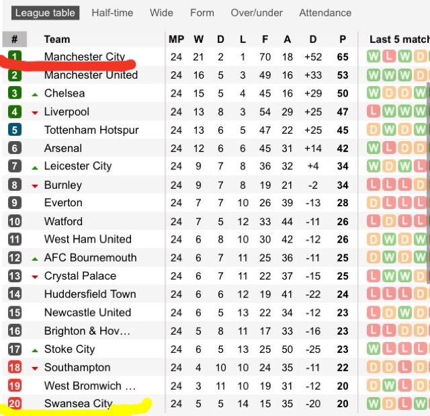Click the Huddersfield Town team name
430x416 pixels.
(x=90, y=294)
